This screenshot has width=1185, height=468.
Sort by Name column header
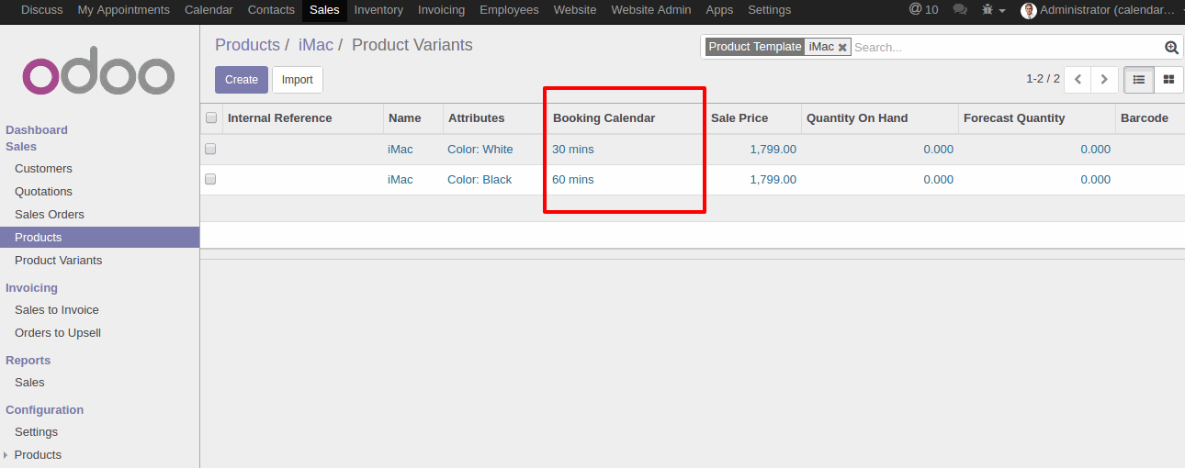tap(413, 118)
